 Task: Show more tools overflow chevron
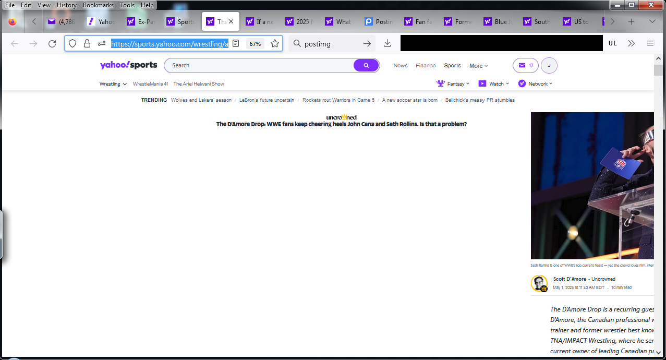pyautogui.click(x=632, y=44)
